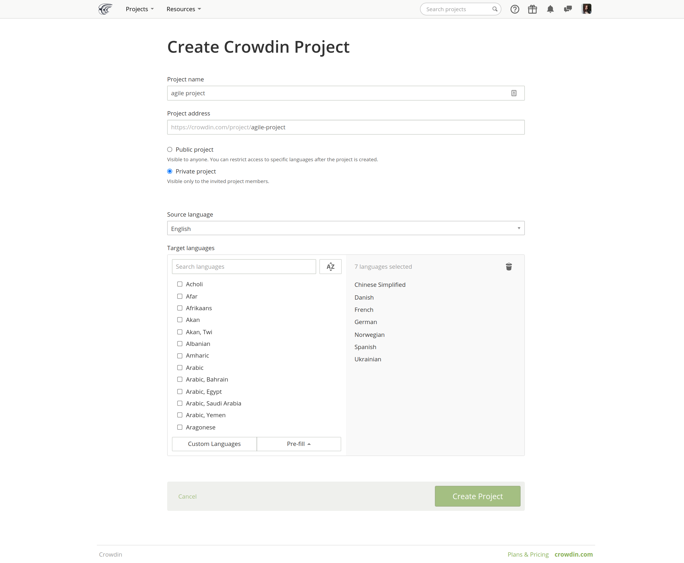Click the Crowdin logo
Image resolution: width=684 pixels, height=563 pixels.
click(x=105, y=9)
